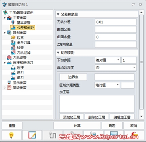Image resolution: width=146 pixels, height=142 pixels.
Task: Click the 基本设置 icon
Action: (13, 22)
